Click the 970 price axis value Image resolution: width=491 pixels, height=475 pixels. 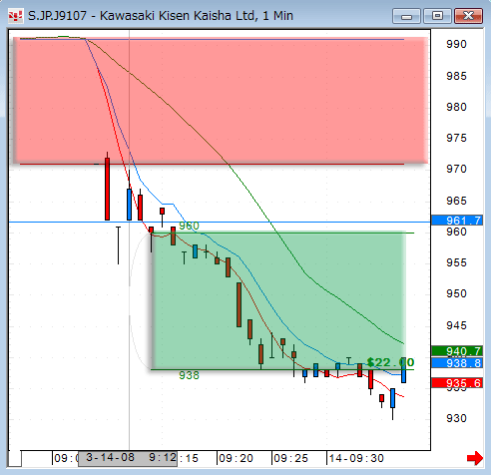click(x=456, y=169)
